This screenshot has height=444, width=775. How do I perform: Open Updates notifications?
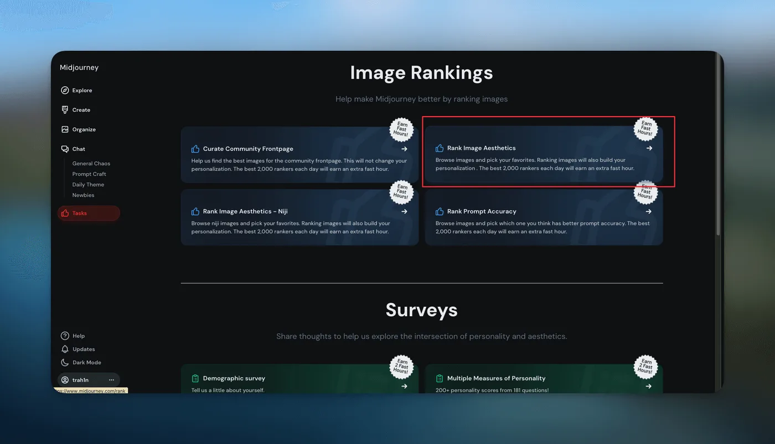click(84, 349)
